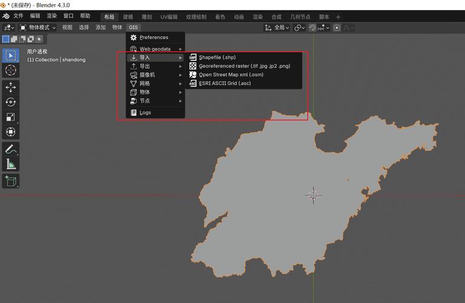This screenshot has height=303, width=465.
Task: Open the 编辑 menu
Action: click(x=35, y=16)
